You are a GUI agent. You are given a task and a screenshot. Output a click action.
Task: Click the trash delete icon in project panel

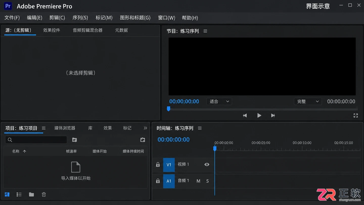click(44, 194)
